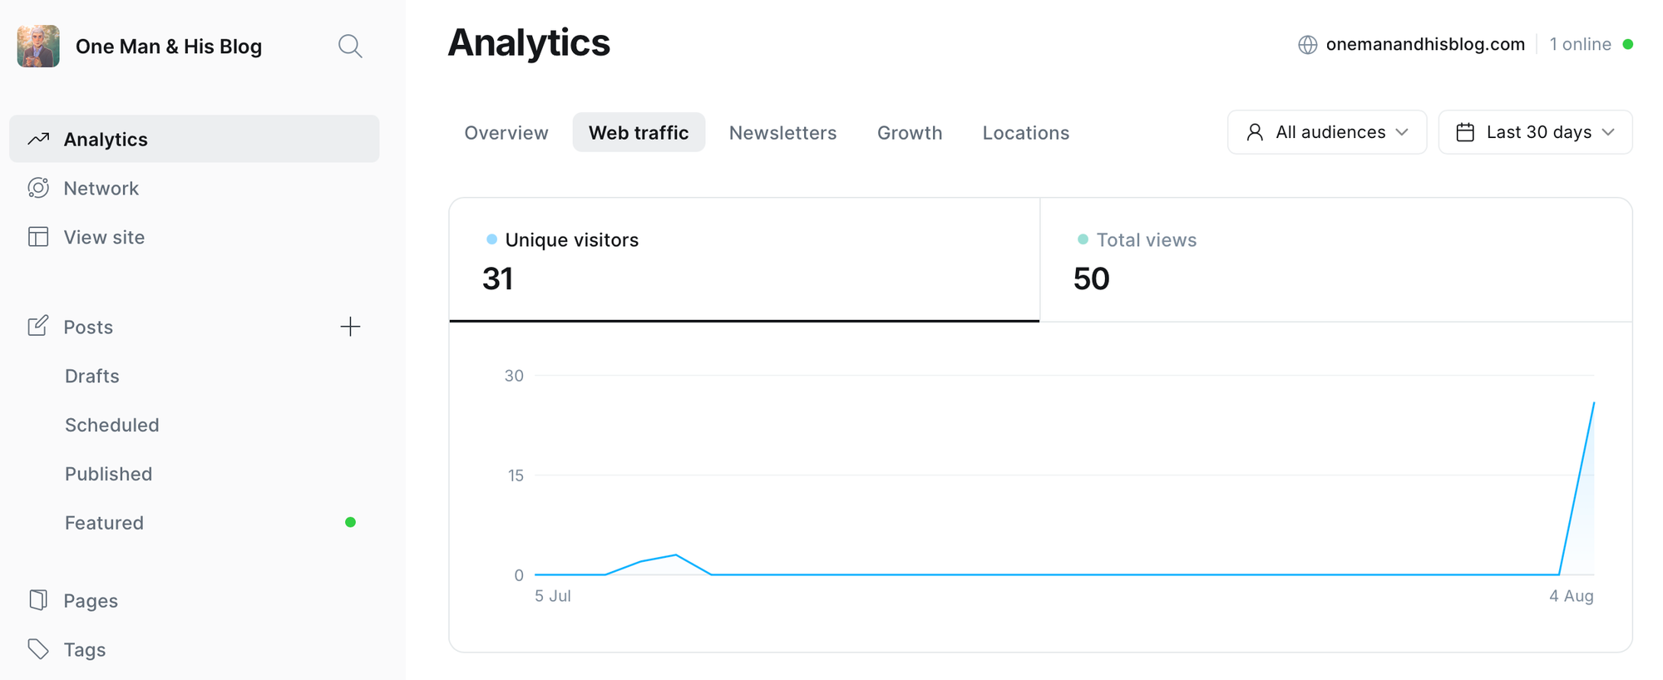This screenshot has width=1663, height=680.
Task: Open the onemanandhisblog.com site link
Action: click(1425, 45)
